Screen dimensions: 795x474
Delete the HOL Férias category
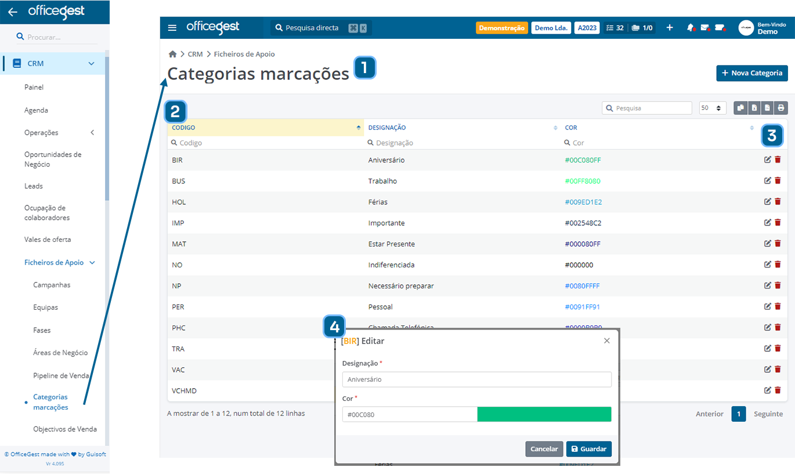coord(778,201)
